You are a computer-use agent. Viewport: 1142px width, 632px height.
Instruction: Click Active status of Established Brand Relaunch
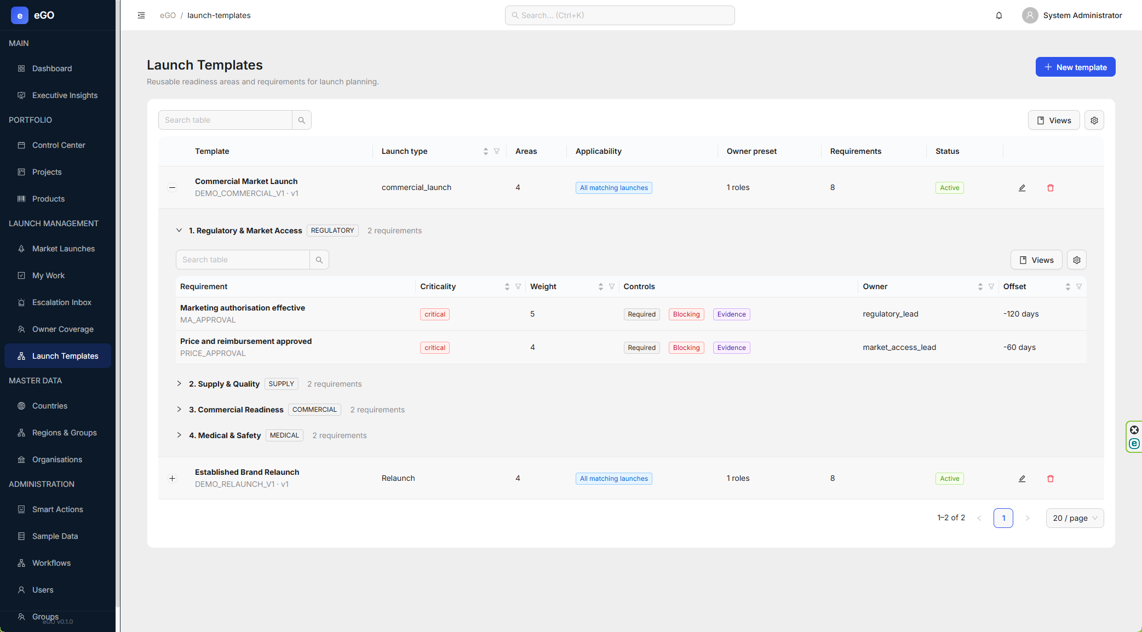point(949,479)
